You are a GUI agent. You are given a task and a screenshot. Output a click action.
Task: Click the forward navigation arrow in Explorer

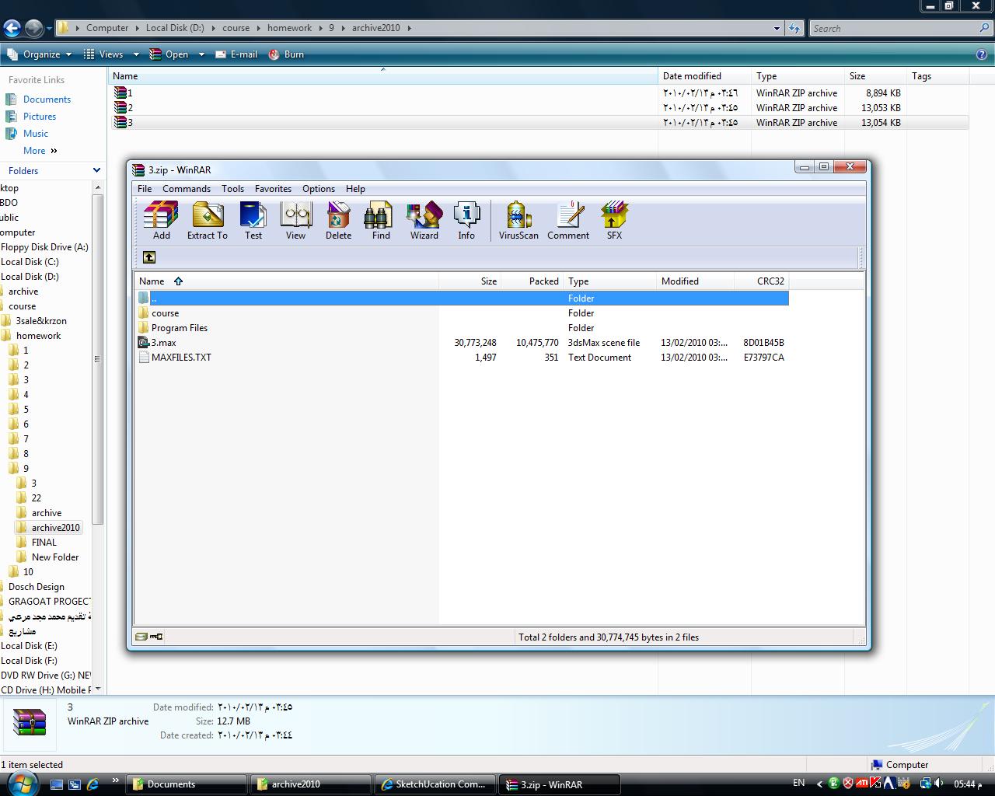click(33, 28)
